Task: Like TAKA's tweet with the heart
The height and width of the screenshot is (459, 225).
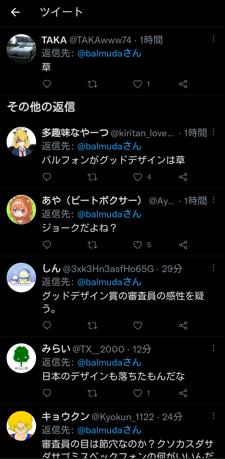Action: click(x=138, y=84)
